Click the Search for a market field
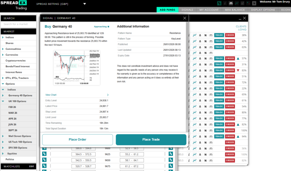The height and width of the screenshot is (171, 291). click(19, 24)
